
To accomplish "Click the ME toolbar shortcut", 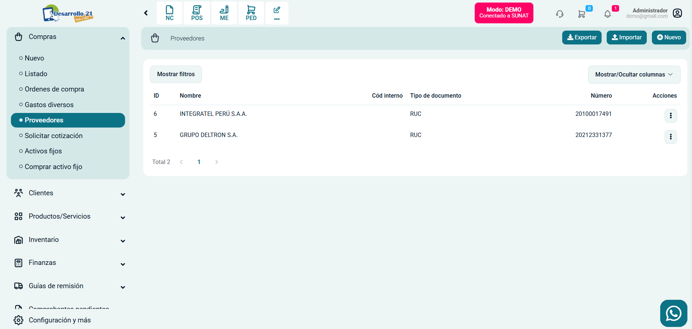I will click(224, 13).
